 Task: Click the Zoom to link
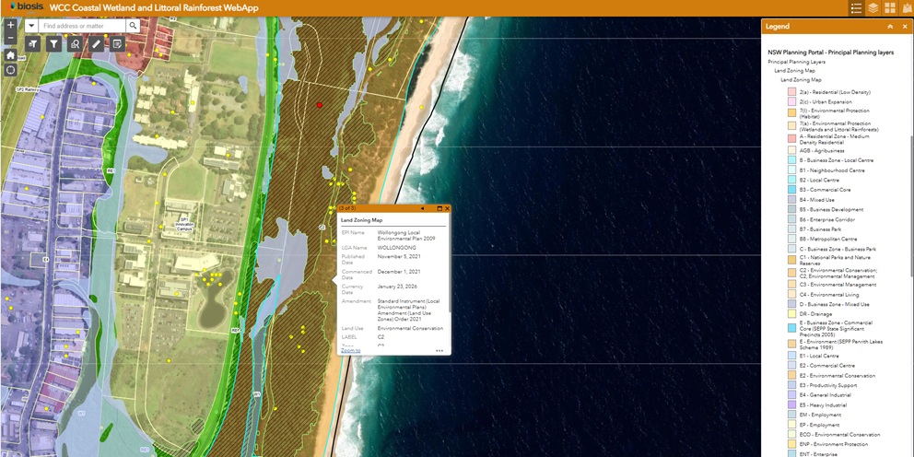(x=350, y=351)
